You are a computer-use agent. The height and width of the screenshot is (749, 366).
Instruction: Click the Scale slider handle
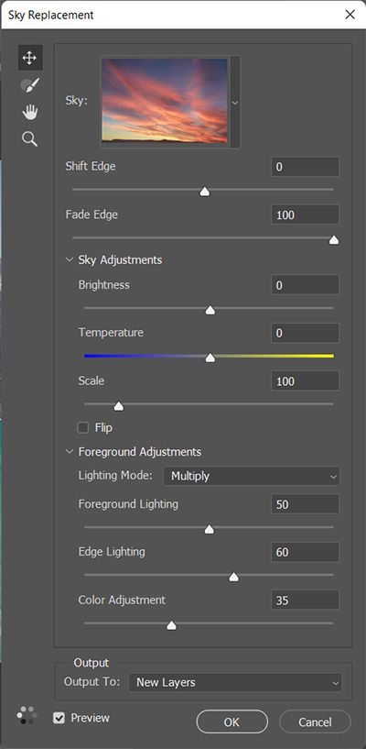coord(119,406)
